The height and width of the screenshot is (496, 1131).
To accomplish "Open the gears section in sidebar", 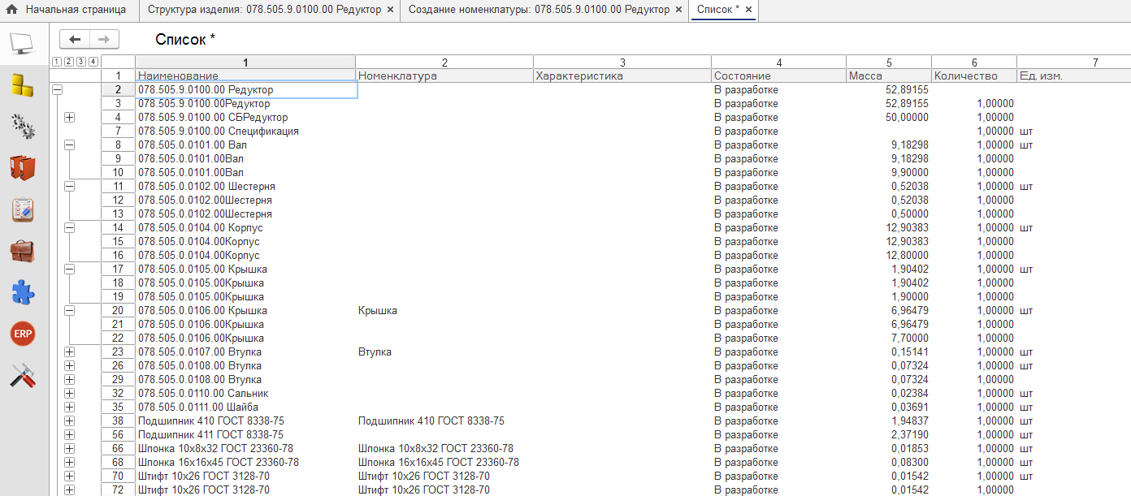I will (x=23, y=126).
